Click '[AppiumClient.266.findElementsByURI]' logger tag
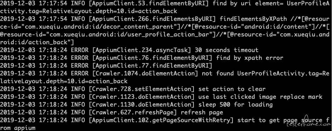 [x=152, y=19]
